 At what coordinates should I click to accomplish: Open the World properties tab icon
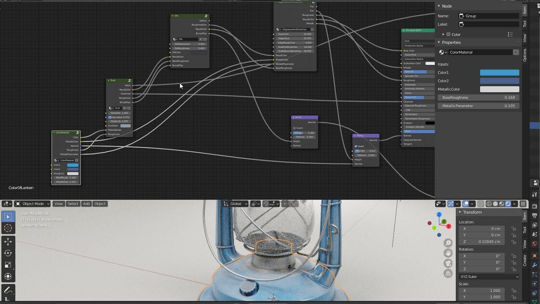[535, 244]
